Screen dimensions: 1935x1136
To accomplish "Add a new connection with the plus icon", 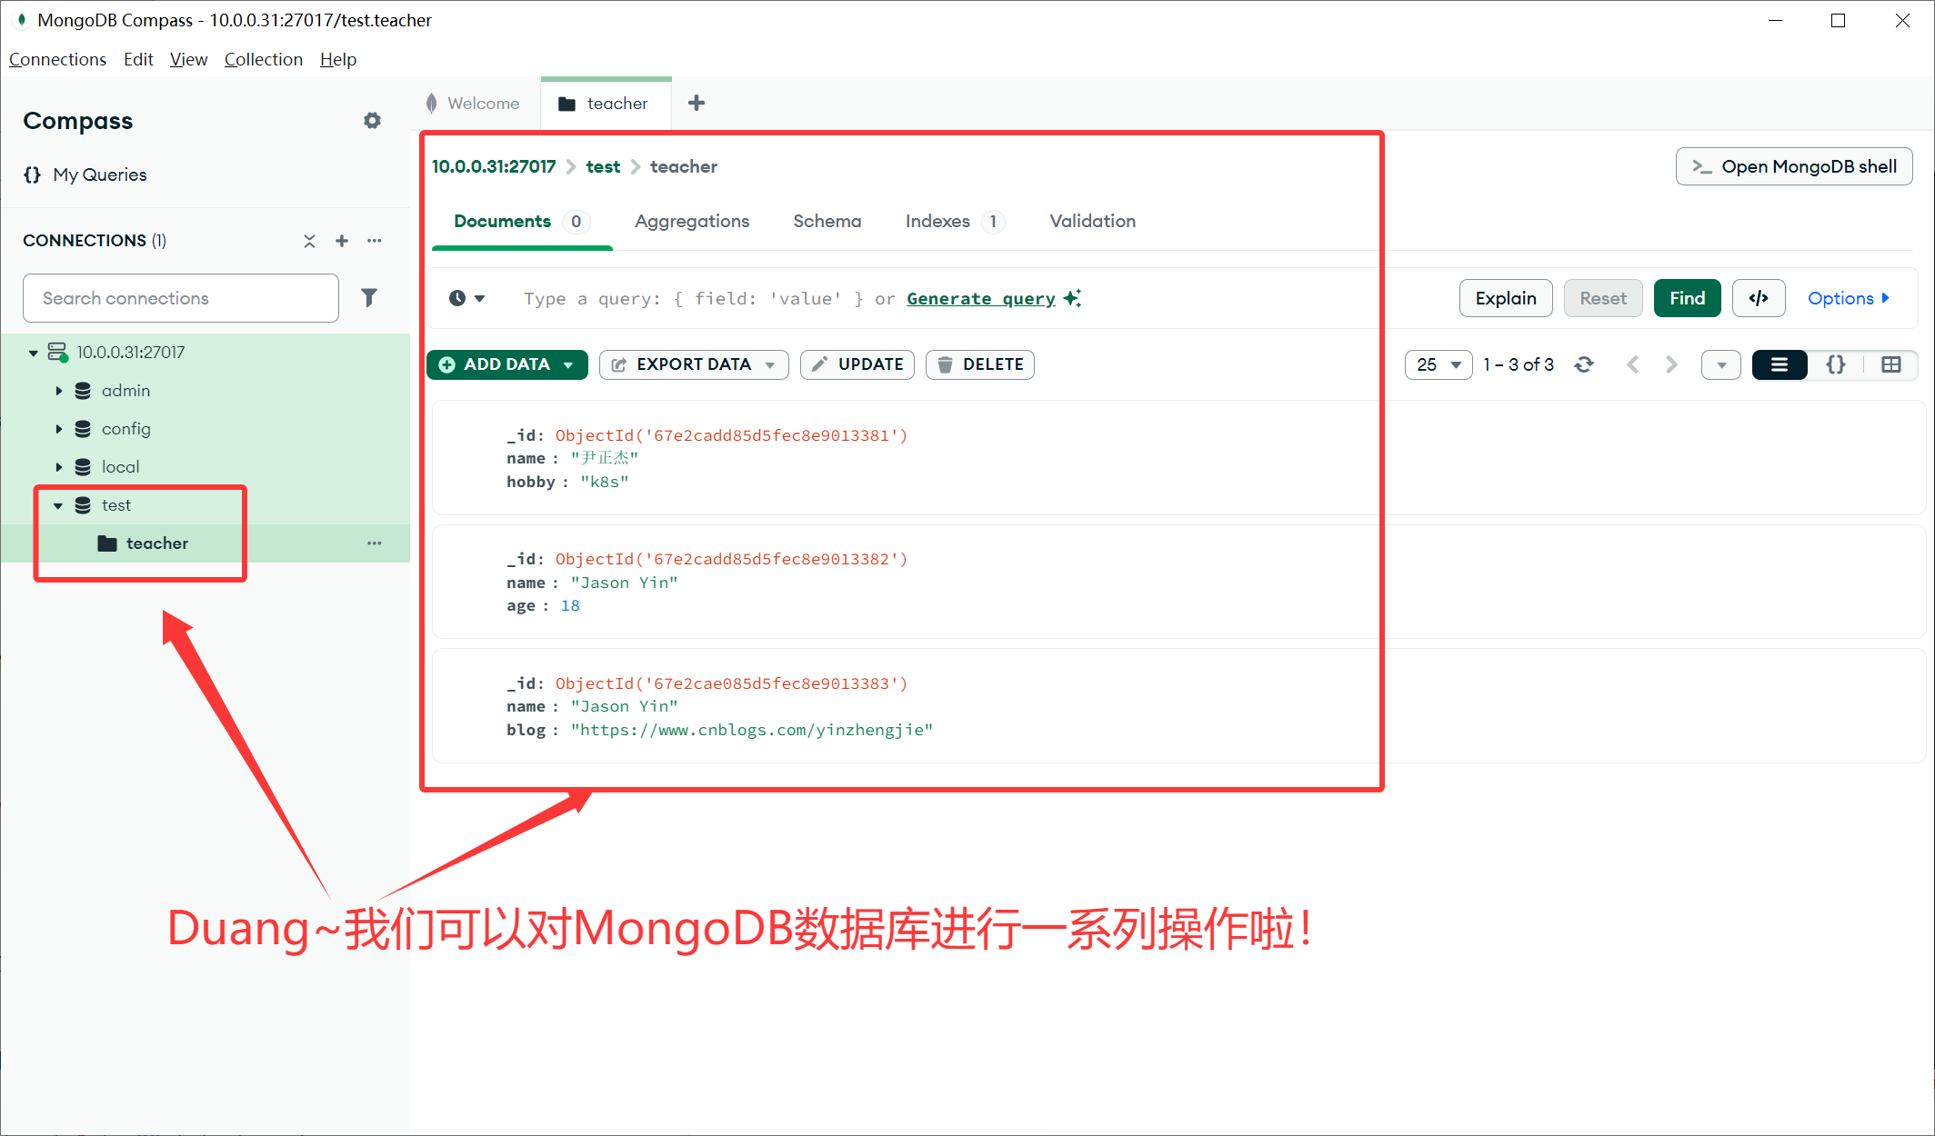I will (x=341, y=240).
